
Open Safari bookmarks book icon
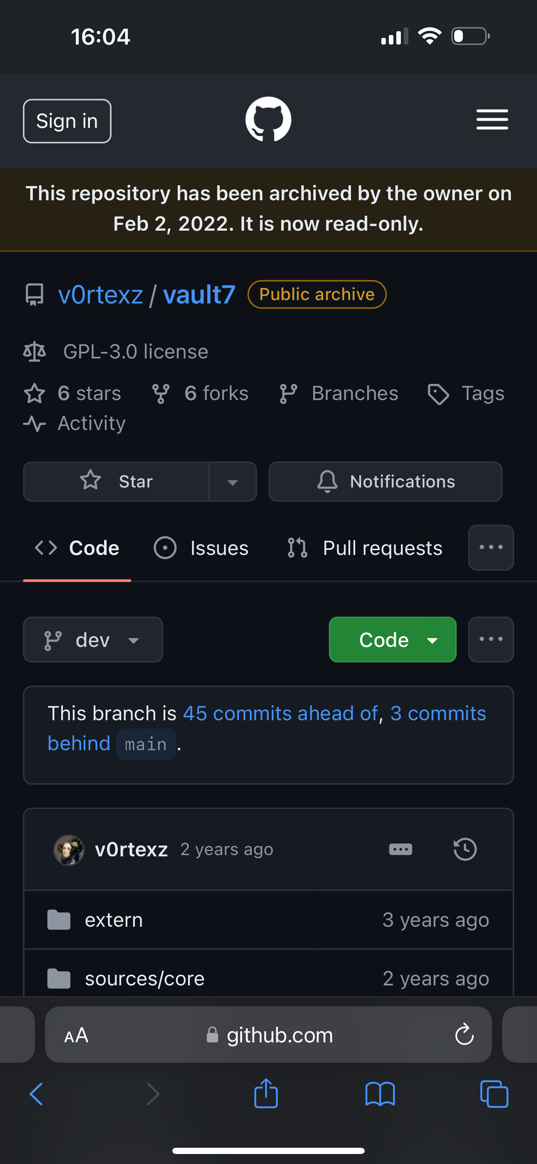tap(380, 1094)
